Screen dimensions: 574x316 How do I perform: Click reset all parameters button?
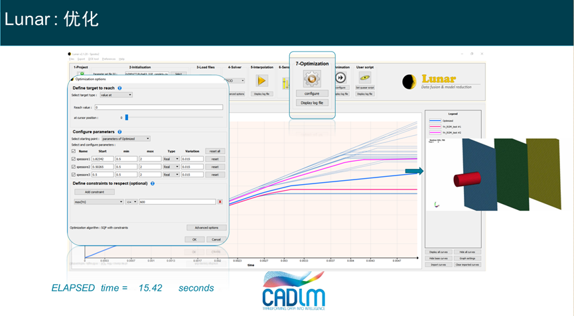point(215,151)
